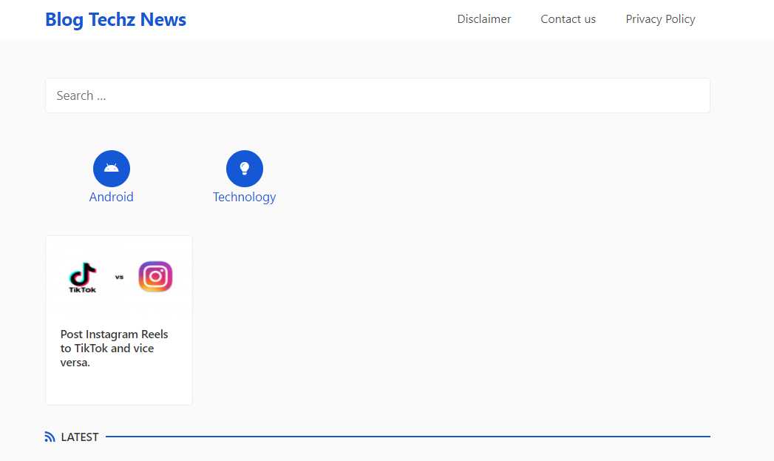Focus the Search input field
This screenshot has height=461, width=774.
point(378,95)
